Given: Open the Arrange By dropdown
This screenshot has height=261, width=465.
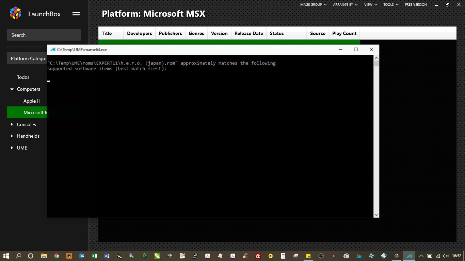Looking at the screenshot, I should click(x=345, y=5).
